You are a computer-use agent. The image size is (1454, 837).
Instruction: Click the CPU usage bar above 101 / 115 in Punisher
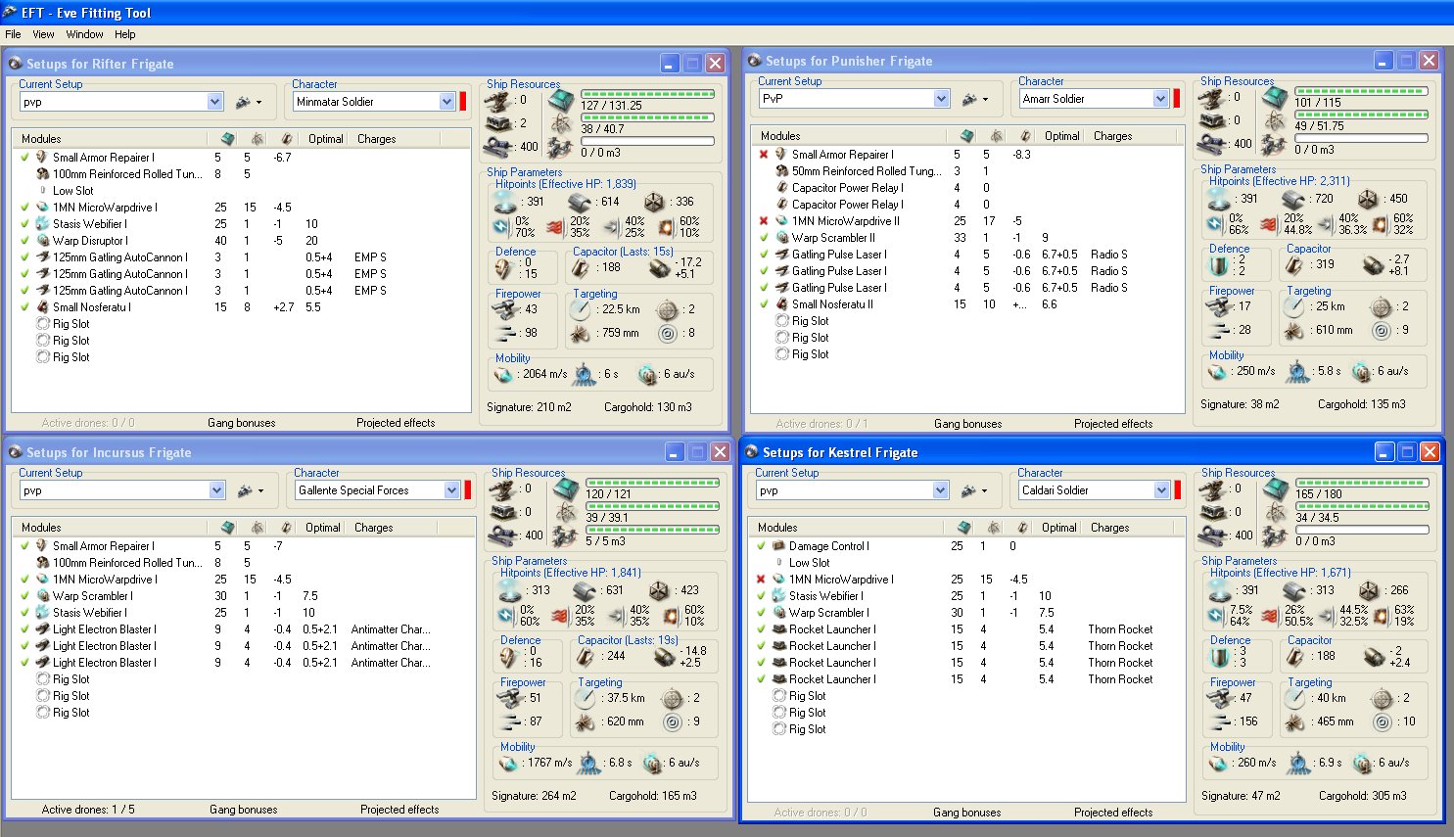[1361, 91]
